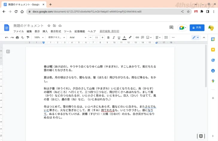
Task: Click the redo arrow in toolbar
Action: [x=12, y=37]
